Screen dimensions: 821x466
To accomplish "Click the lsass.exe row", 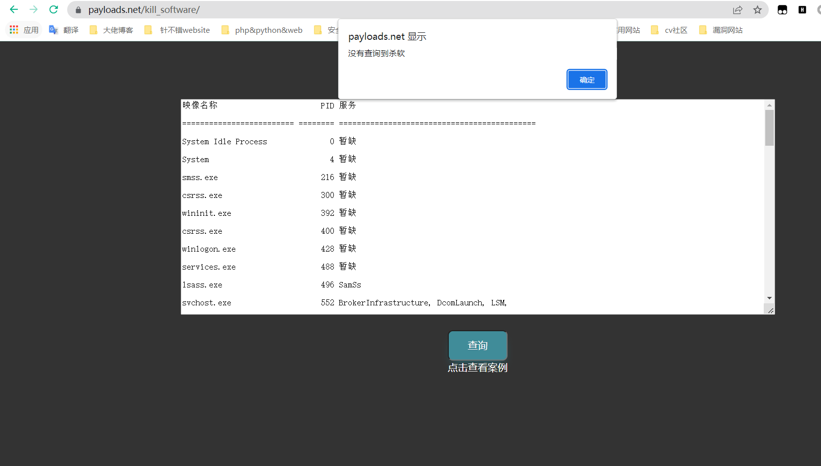I will click(x=272, y=285).
